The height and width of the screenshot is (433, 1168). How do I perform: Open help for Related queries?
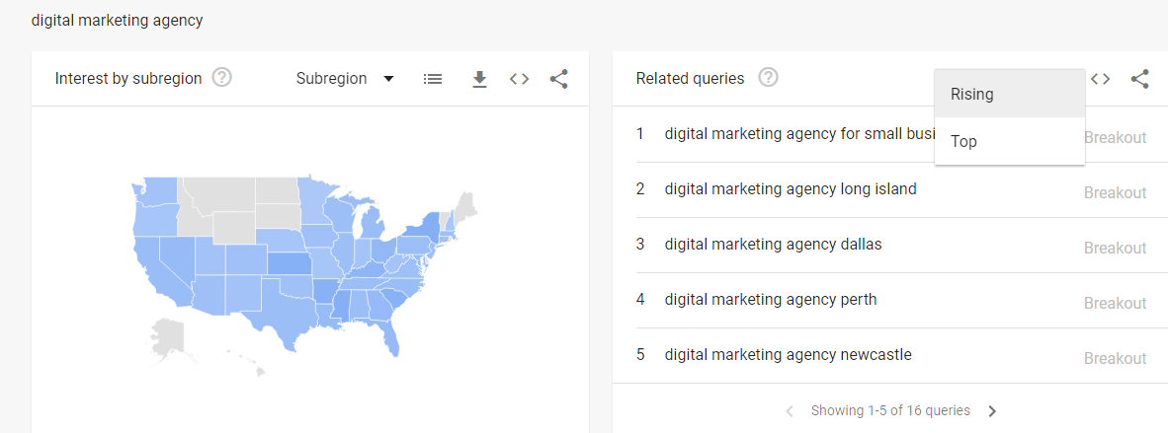point(769,78)
